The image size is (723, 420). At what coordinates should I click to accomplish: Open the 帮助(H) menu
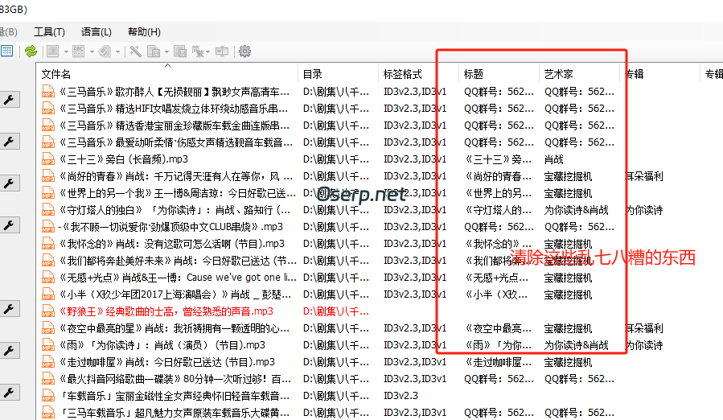[x=144, y=32]
